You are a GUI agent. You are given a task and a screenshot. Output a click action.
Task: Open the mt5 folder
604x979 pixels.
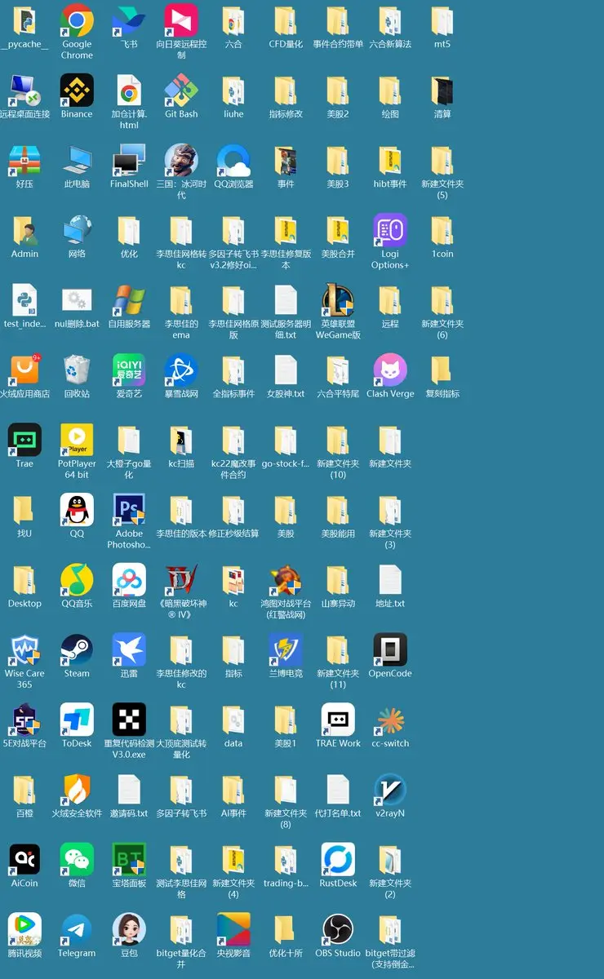click(x=442, y=20)
